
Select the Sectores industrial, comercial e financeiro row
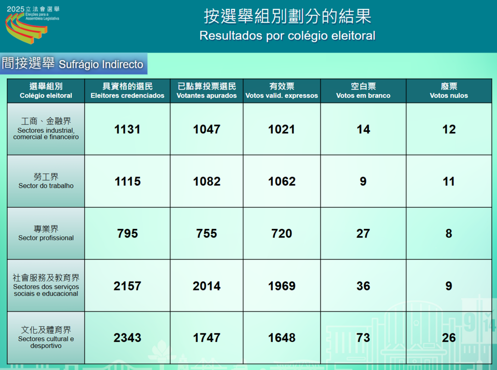46,129
